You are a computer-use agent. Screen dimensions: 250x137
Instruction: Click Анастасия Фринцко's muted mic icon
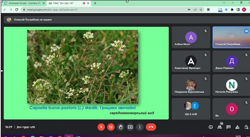pos(206,55)
